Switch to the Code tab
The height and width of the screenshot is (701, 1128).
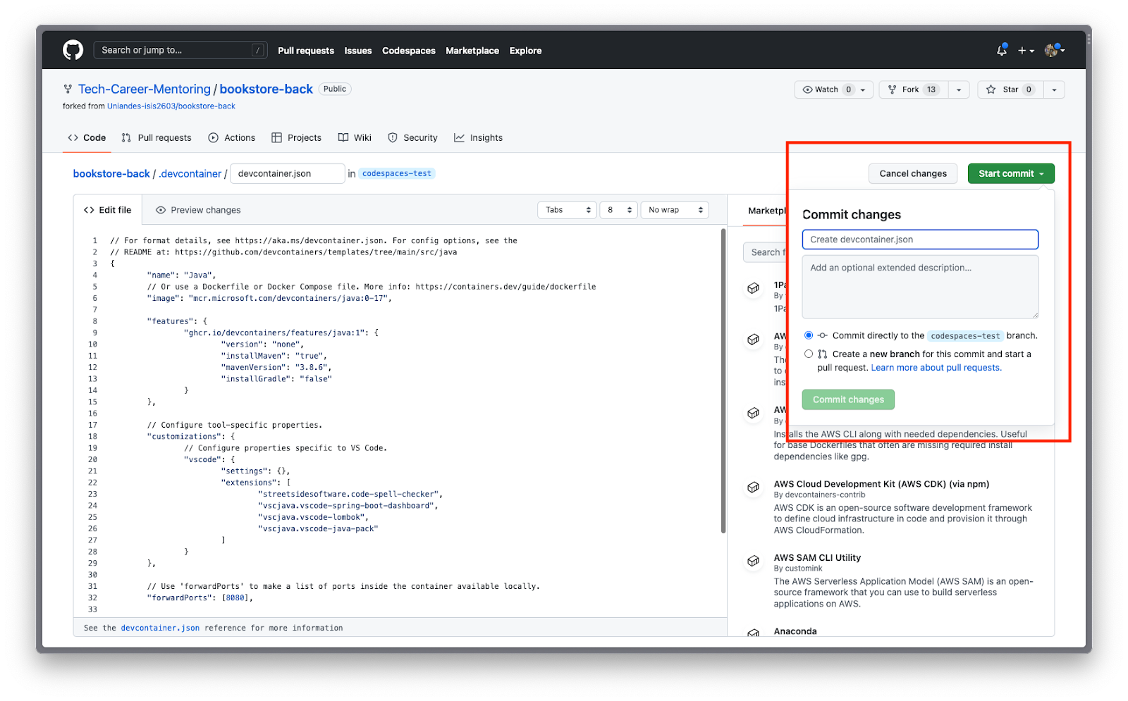(87, 137)
